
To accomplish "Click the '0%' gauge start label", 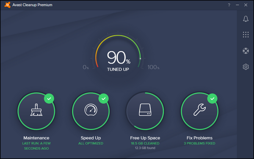I will 86,67.
